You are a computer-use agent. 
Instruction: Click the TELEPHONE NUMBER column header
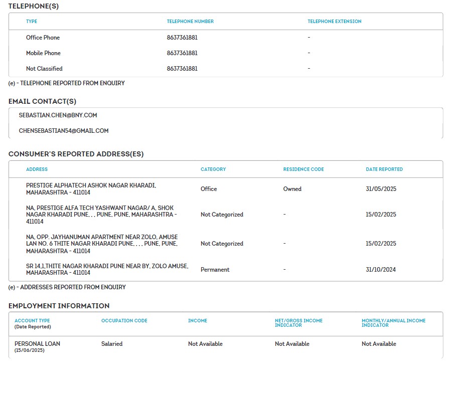tap(190, 22)
